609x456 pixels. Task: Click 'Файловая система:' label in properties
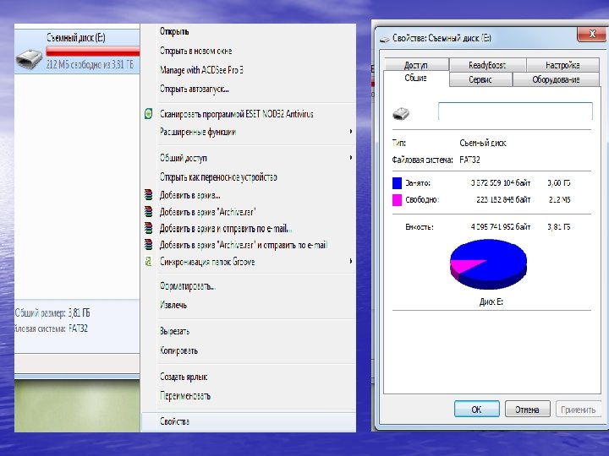423,160
